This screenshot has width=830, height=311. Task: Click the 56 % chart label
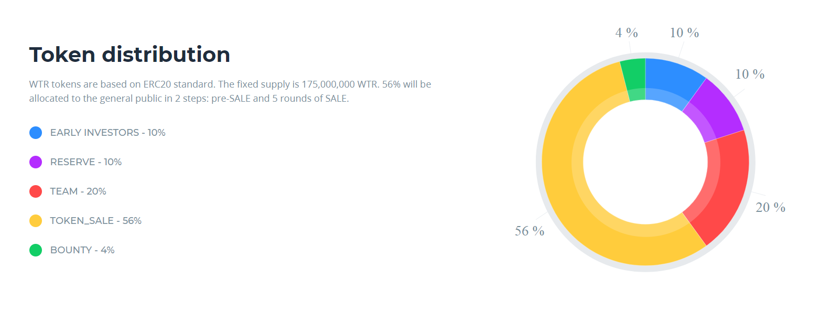[x=530, y=231]
